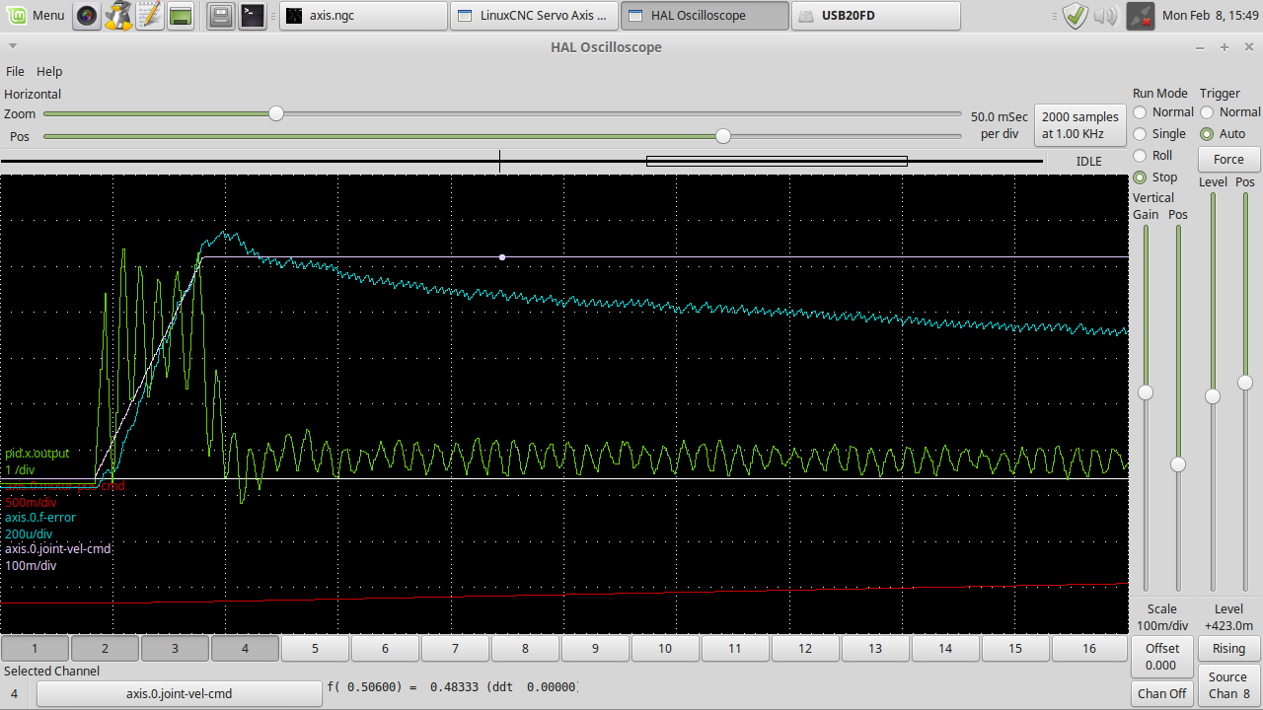Select Auto trigger mode
Screen dimensions: 1263x710
tap(1223, 134)
